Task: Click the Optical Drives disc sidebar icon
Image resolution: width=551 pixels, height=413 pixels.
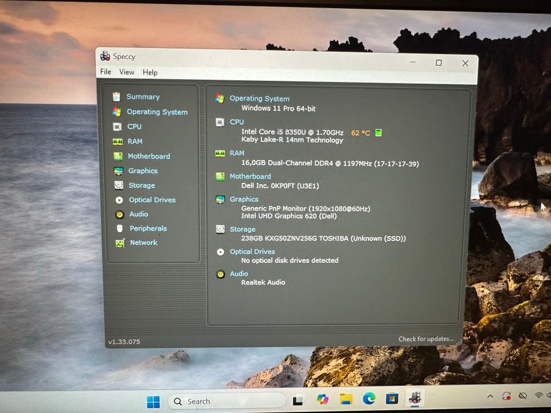Action: pyautogui.click(x=119, y=200)
